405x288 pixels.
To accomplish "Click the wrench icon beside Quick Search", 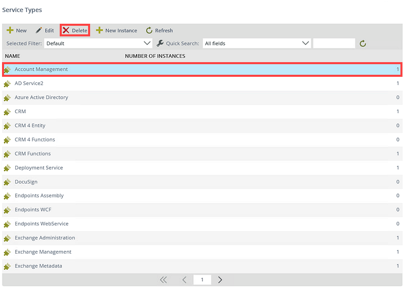I will 160,43.
